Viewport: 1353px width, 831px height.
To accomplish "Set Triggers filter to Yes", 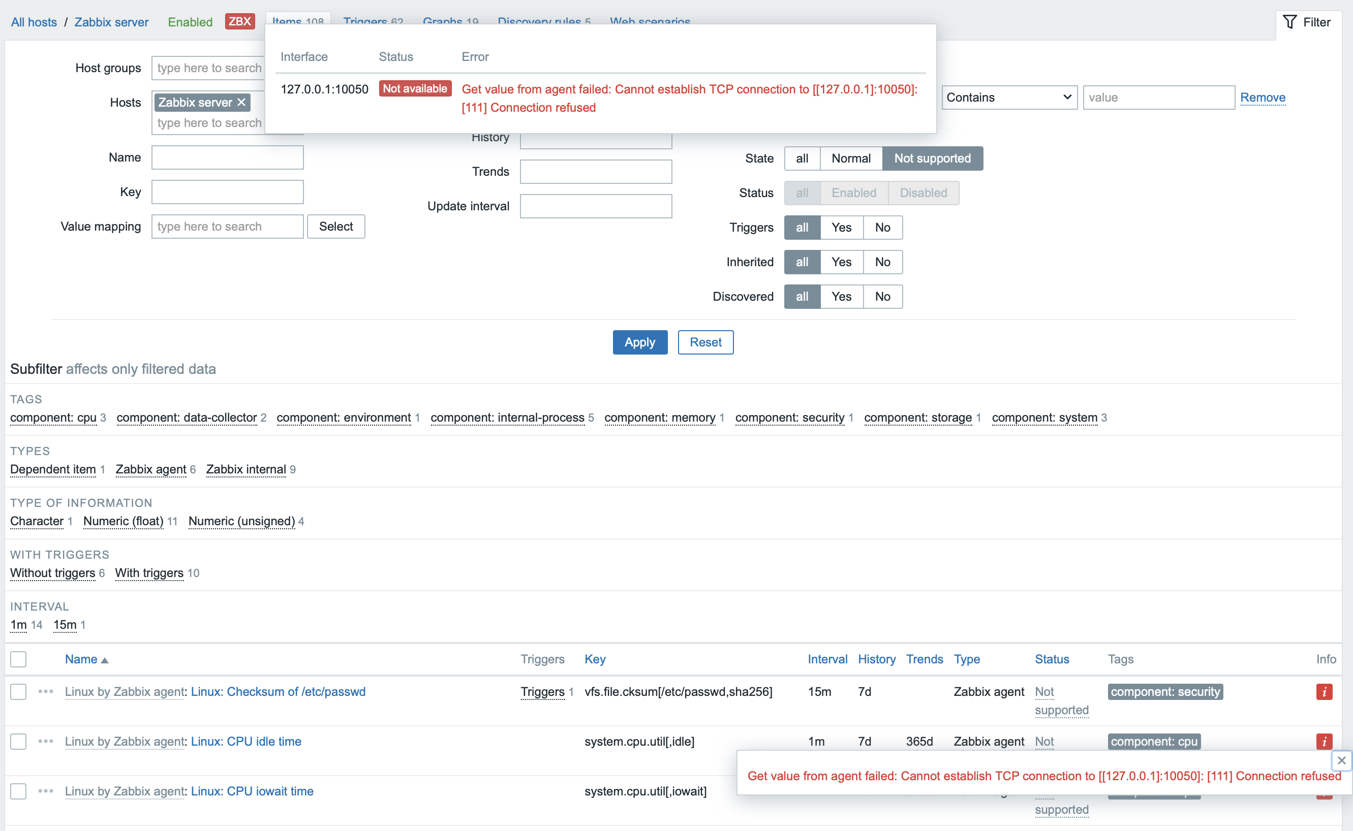I will 841,228.
